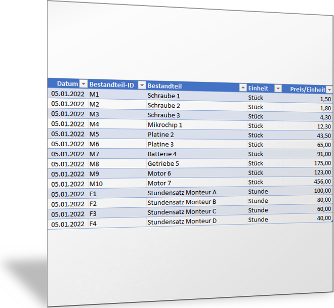Open the Preis/Einheit filter dropdown
334x308 pixels.
click(329, 90)
